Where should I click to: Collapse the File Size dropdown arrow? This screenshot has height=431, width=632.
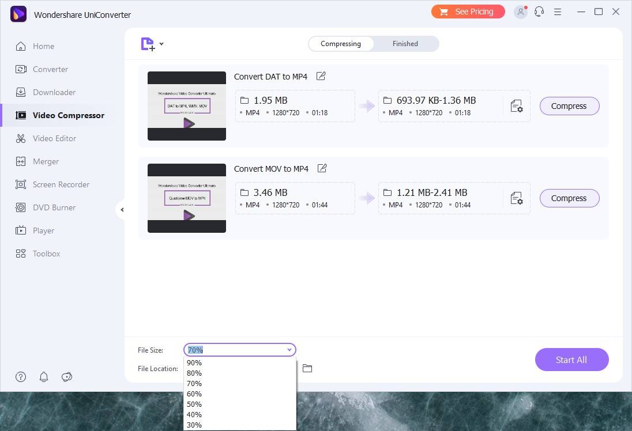289,350
